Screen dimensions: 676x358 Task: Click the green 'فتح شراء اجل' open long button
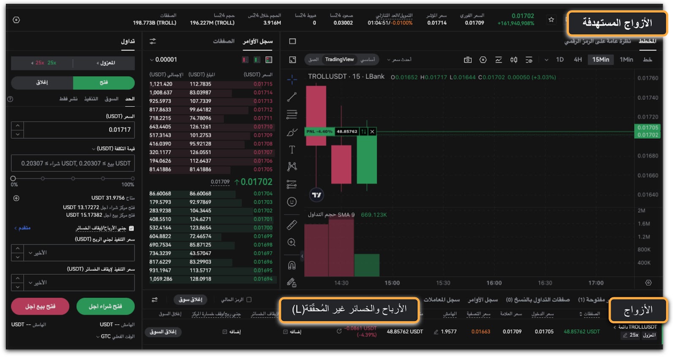click(x=105, y=306)
